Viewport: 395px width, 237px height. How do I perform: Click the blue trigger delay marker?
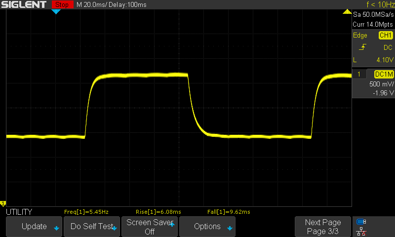coord(56,11)
